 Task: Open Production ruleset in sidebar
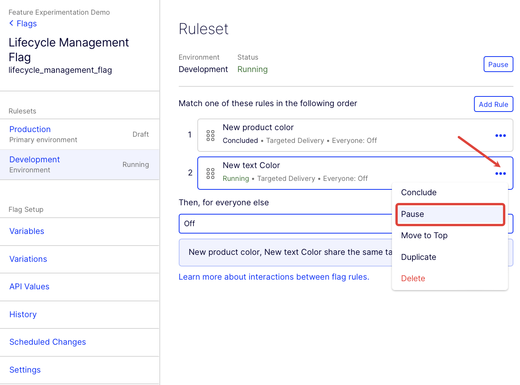30,129
